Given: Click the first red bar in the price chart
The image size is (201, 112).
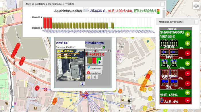Looking at the screenshot, I should (x=45, y=23).
